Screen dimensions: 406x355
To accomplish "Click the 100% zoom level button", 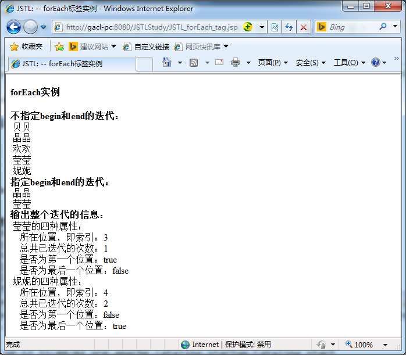I will 359,345.
